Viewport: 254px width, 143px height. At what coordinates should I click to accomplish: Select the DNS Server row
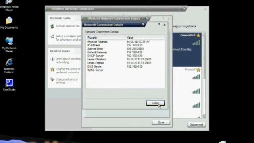125,66
